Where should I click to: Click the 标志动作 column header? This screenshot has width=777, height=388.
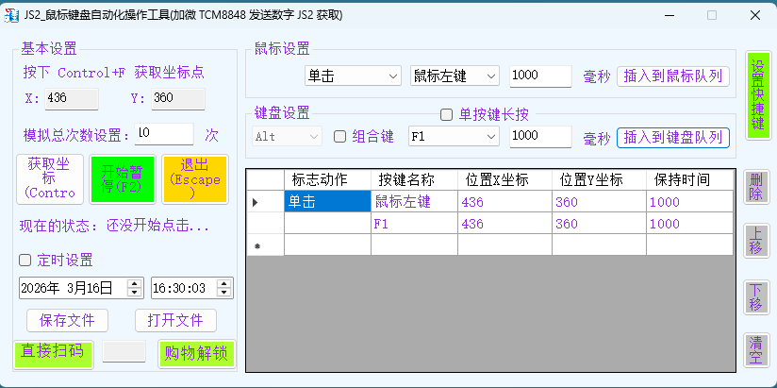pyautogui.click(x=327, y=180)
